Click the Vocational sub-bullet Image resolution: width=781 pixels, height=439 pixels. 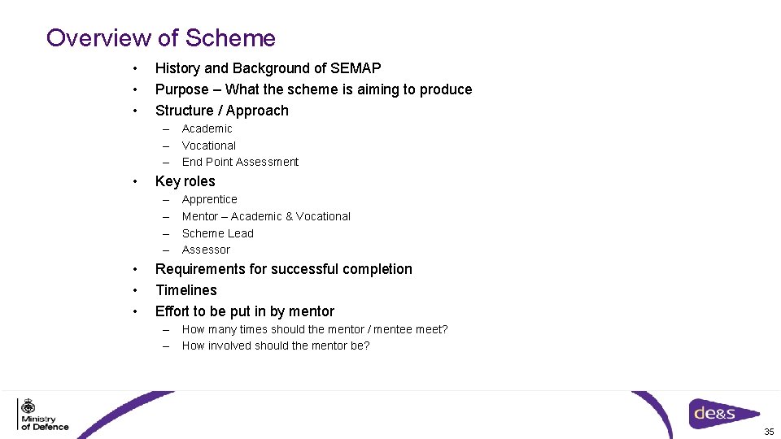coord(209,146)
